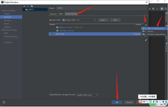Screen dimensions: 168x107
Task: Click the search magnifier icon in the IDE window
Action: coord(166,9)
